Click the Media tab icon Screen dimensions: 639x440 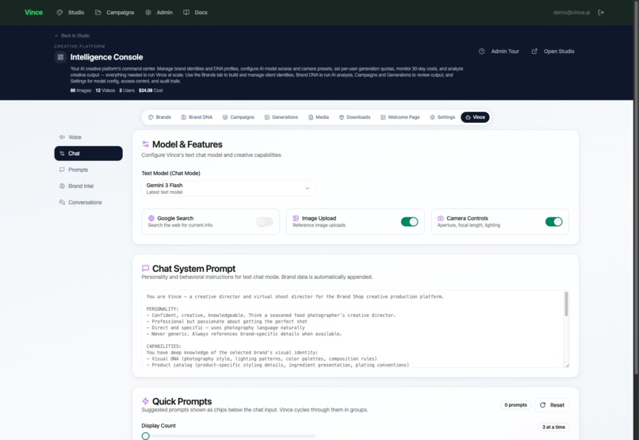311,117
